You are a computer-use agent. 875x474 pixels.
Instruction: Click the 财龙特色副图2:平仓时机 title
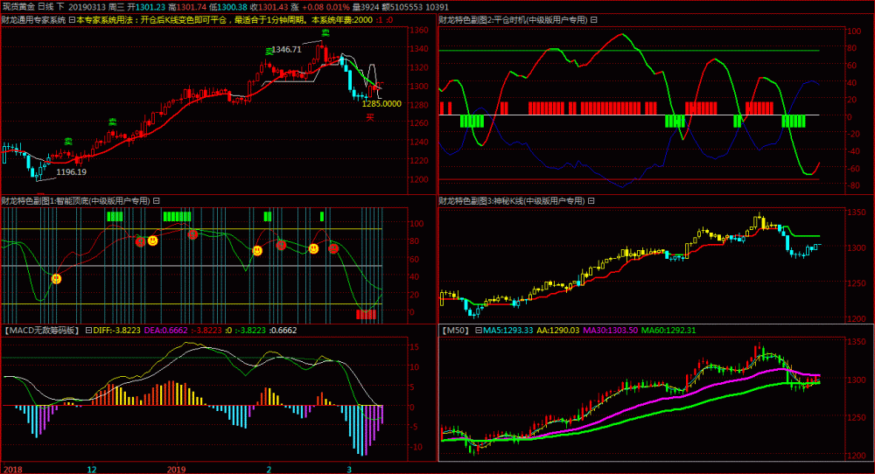click(513, 20)
